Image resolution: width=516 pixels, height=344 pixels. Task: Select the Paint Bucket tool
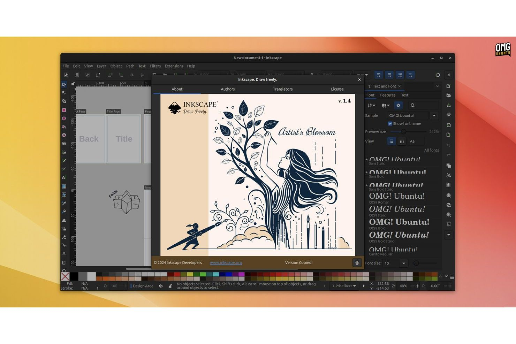64,211
